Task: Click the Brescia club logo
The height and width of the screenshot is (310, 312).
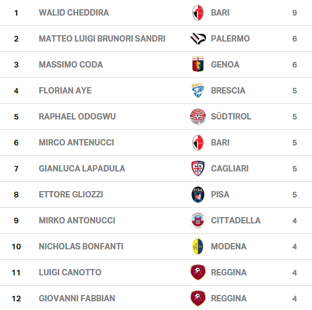Action: point(198,91)
